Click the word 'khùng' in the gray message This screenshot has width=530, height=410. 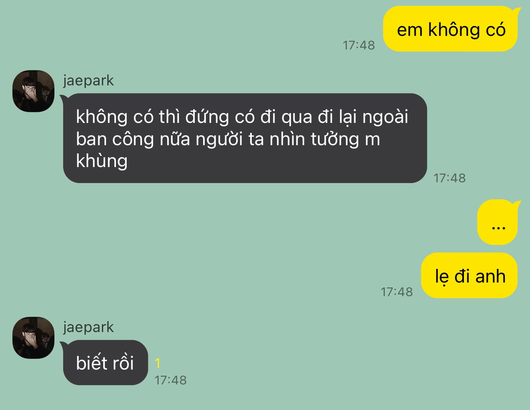tap(102, 161)
